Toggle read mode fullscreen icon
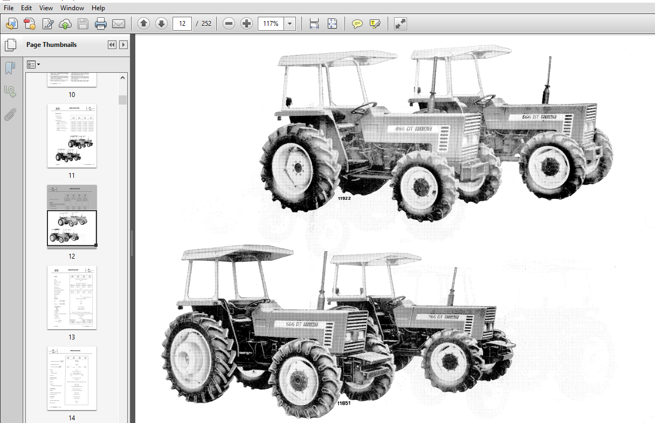The width and height of the screenshot is (655, 423). tap(400, 24)
